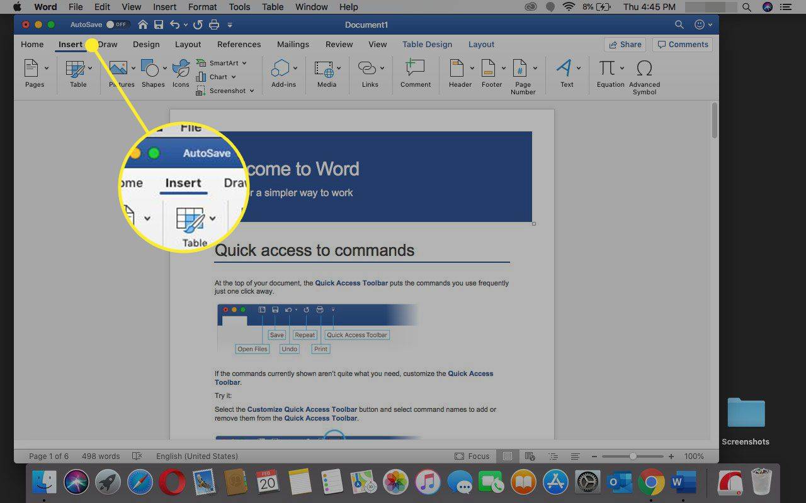Click the Page 1 of 6 indicator
Screen dimensions: 806x503
[x=48, y=456]
